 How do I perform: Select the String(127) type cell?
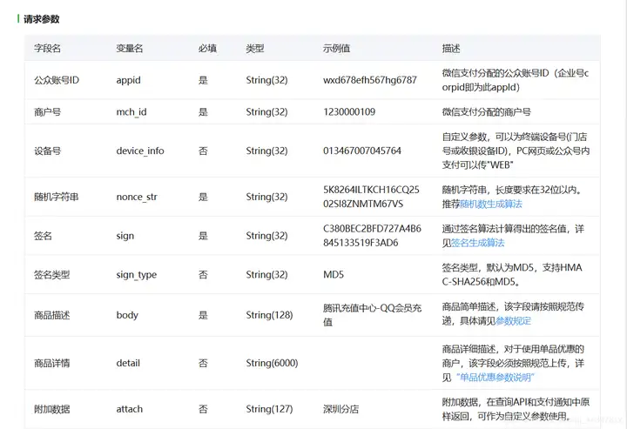click(x=269, y=409)
